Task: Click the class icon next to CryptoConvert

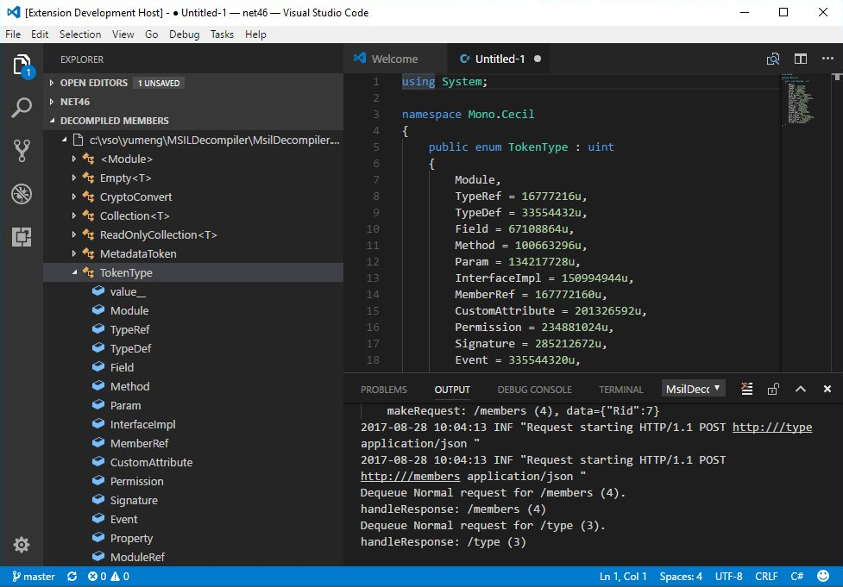Action: [89, 197]
